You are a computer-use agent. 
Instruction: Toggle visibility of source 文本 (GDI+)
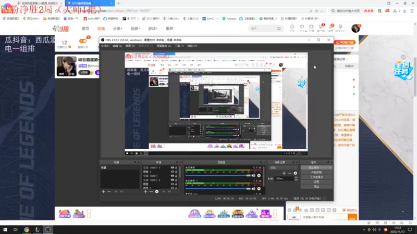tap(173, 176)
